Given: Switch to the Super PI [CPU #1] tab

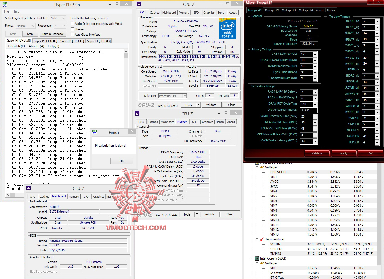Looking at the screenshot, I should tap(46, 41).
